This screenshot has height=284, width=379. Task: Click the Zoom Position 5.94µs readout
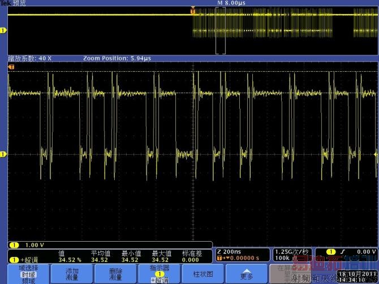coord(117,58)
